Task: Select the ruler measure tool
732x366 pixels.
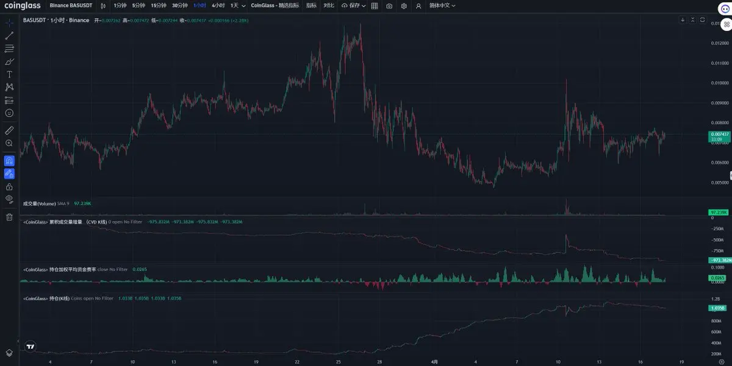Action: pos(9,130)
